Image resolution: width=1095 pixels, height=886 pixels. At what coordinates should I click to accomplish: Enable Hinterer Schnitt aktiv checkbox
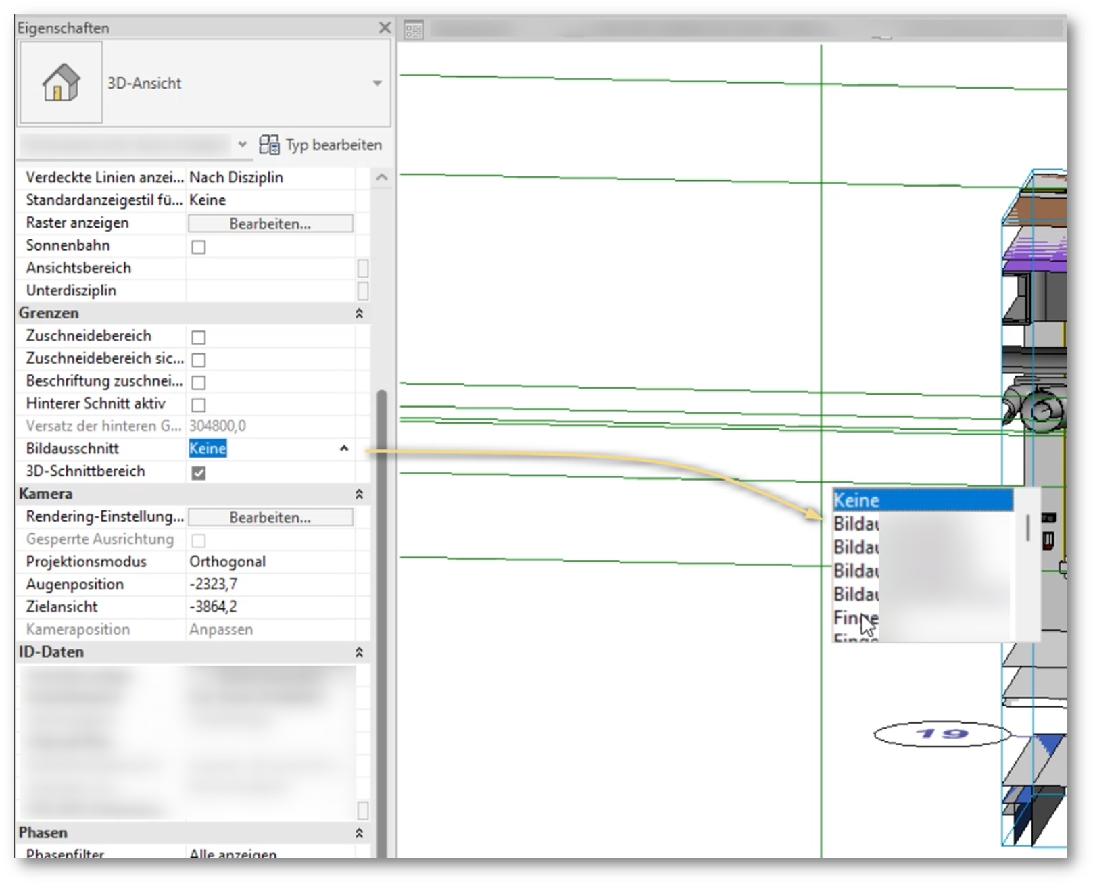point(199,405)
